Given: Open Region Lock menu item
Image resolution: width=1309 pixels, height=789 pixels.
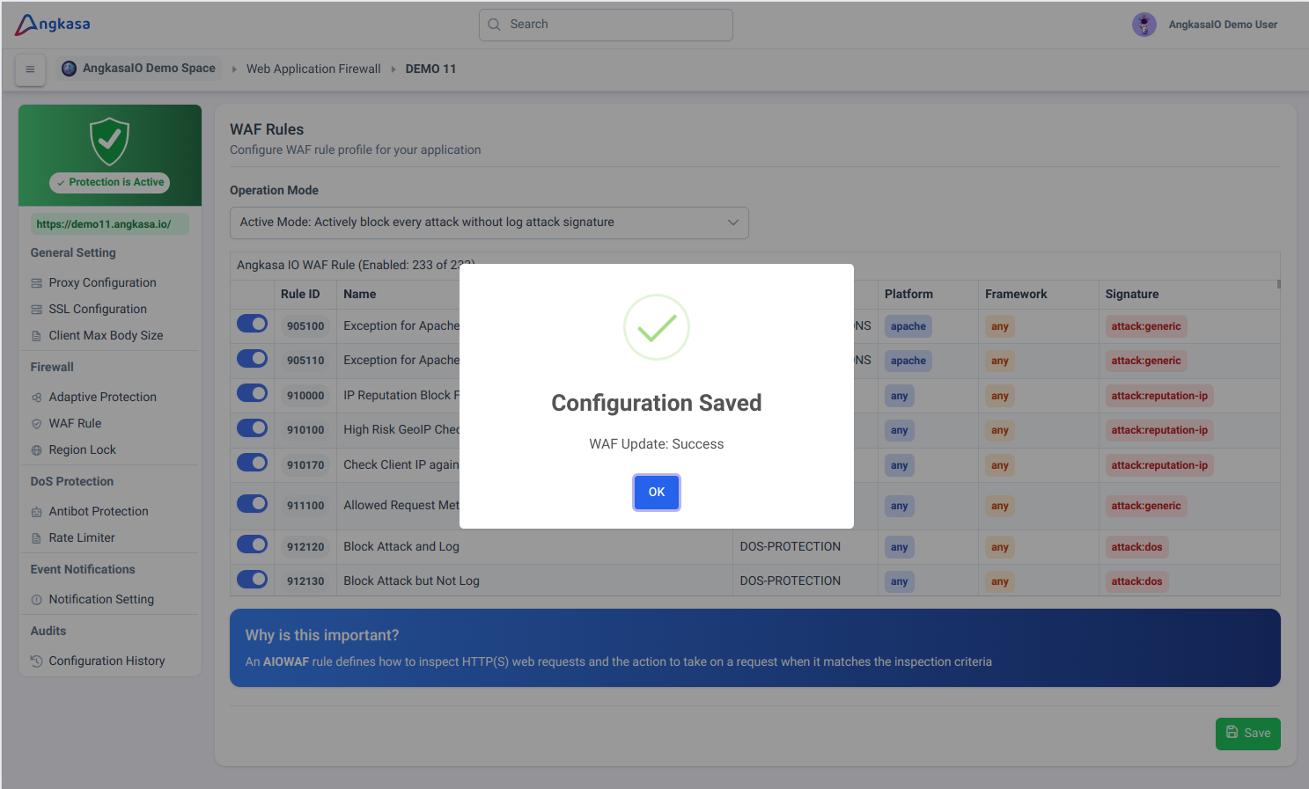Looking at the screenshot, I should [82, 450].
